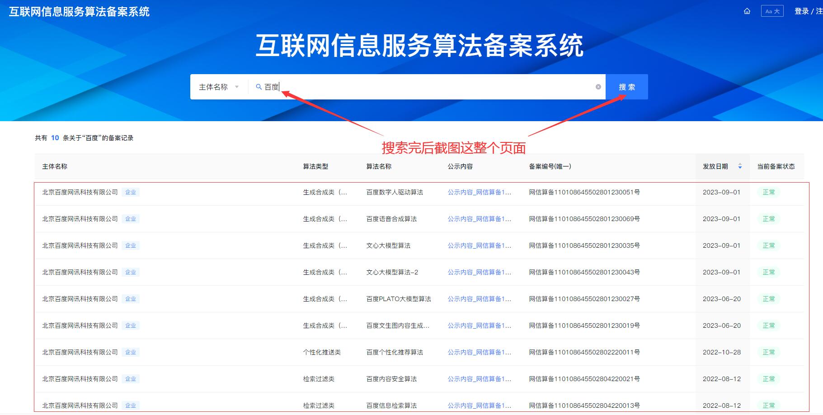This screenshot has width=823, height=415.
Task: Click the 算法名称 column header
Action: coord(379,166)
